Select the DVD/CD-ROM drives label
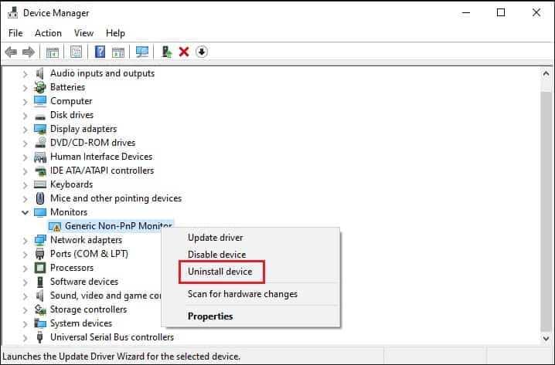Screen dimensions: 555x365 (93, 143)
